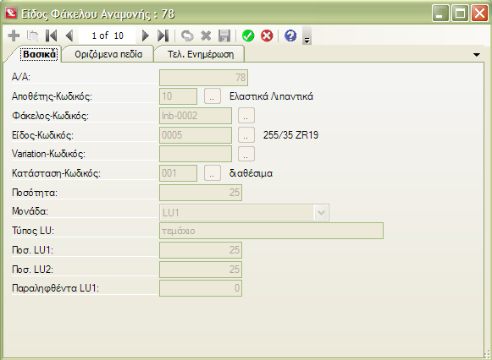492x360 pixels.
Task: Click the Αποθέτης-Κωδικός field with 10
Action: (178, 96)
